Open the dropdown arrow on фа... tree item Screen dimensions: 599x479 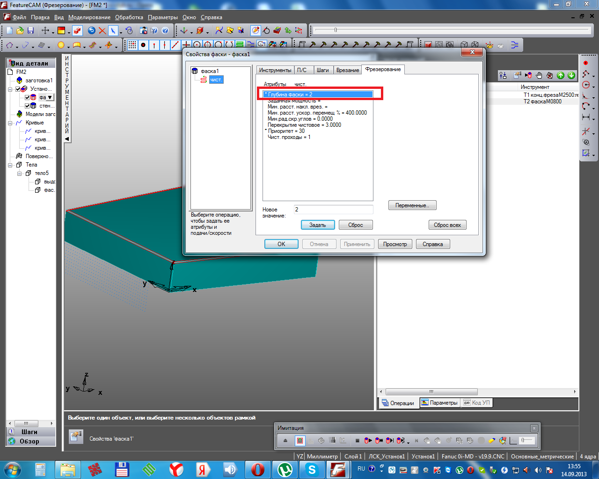(x=50, y=97)
